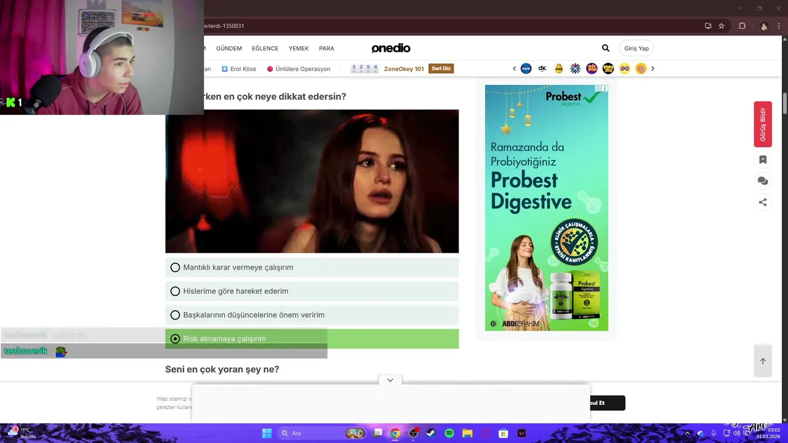Open the YEMEK menu item
788x443 pixels.
coord(299,49)
